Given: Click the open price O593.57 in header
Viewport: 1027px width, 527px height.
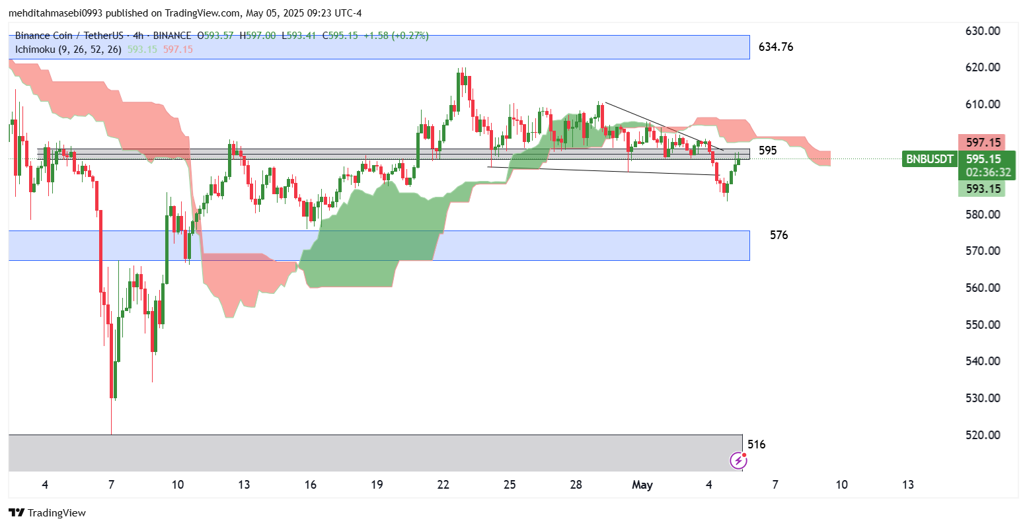Looking at the screenshot, I should coord(215,35).
